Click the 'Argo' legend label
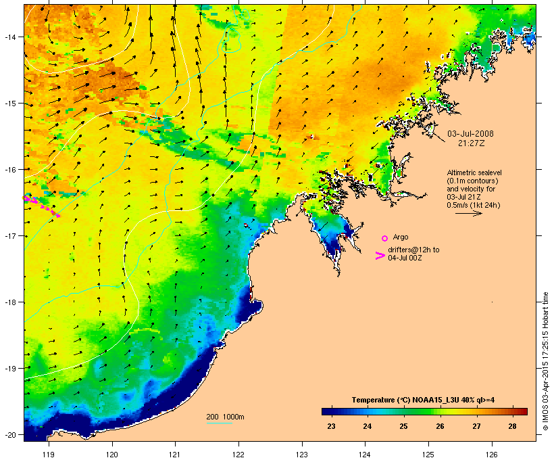The width and height of the screenshot is (554, 460). [401, 237]
